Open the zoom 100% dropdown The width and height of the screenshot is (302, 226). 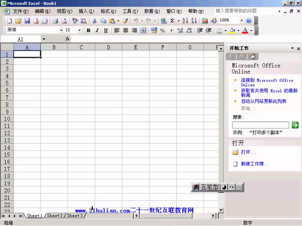(242, 21)
